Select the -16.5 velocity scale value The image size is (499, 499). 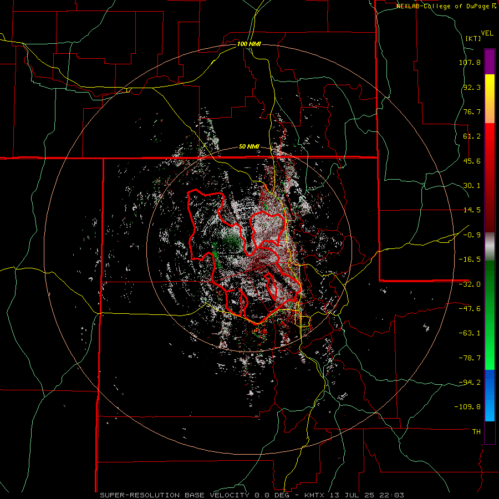point(470,259)
